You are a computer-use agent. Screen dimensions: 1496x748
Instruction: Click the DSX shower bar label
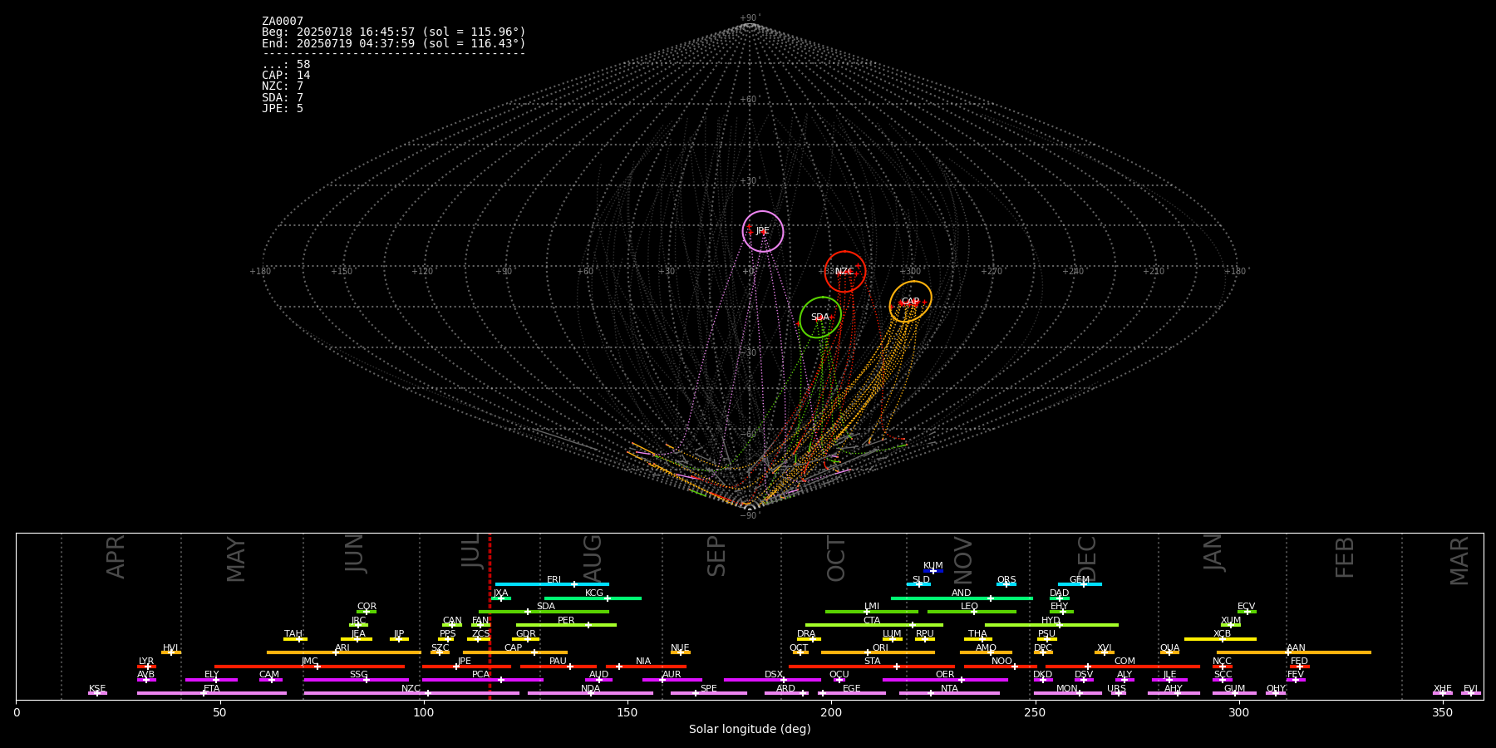coord(774,675)
